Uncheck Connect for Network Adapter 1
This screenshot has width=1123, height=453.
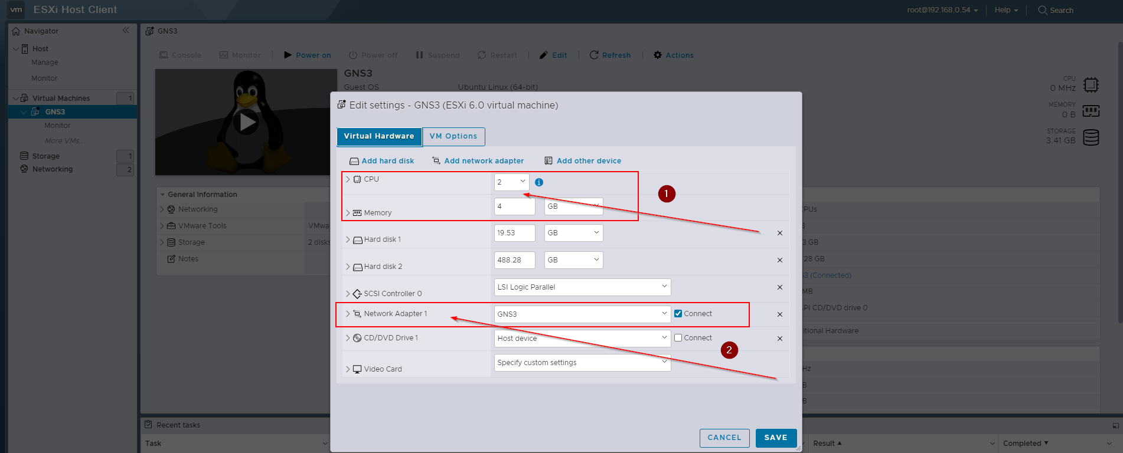point(678,314)
